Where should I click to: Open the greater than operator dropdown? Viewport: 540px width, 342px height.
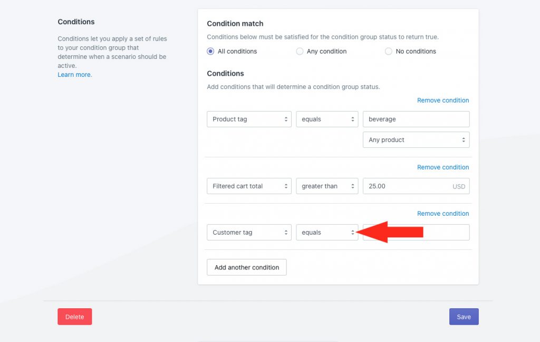point(327,186)
